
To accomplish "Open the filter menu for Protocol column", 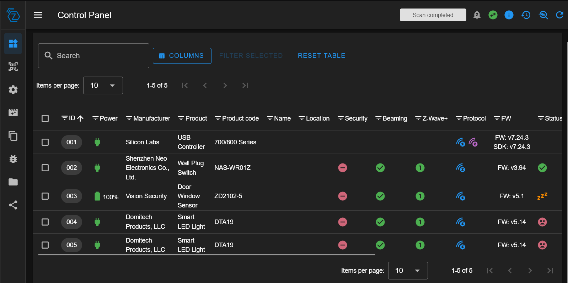I will pos(459,118).
